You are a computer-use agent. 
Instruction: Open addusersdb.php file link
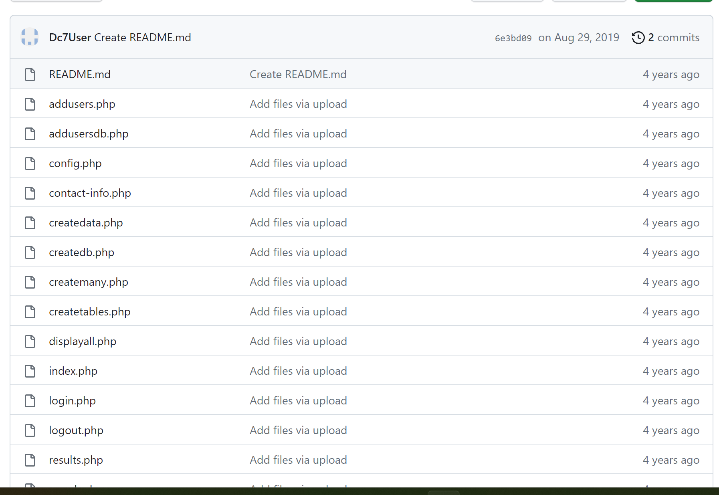[x=89, y=134]
